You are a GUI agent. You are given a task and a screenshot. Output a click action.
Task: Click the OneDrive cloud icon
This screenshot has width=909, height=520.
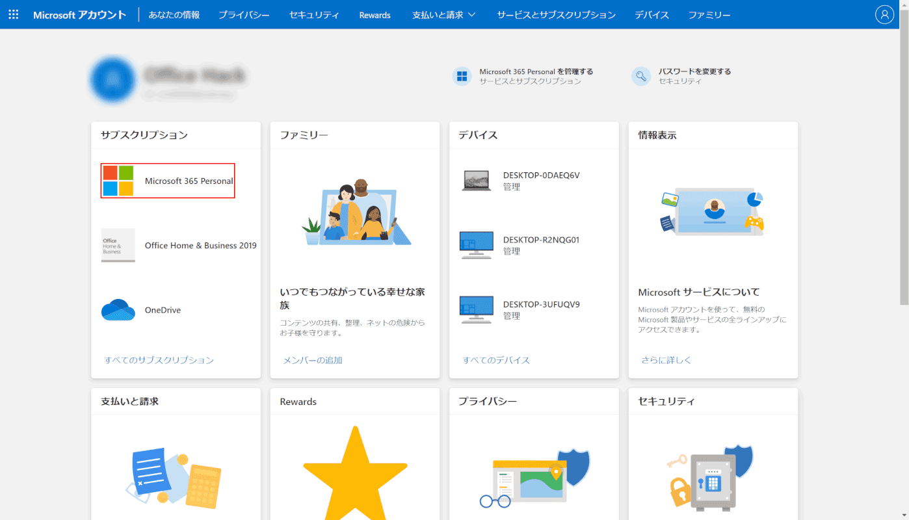(118, 310)
